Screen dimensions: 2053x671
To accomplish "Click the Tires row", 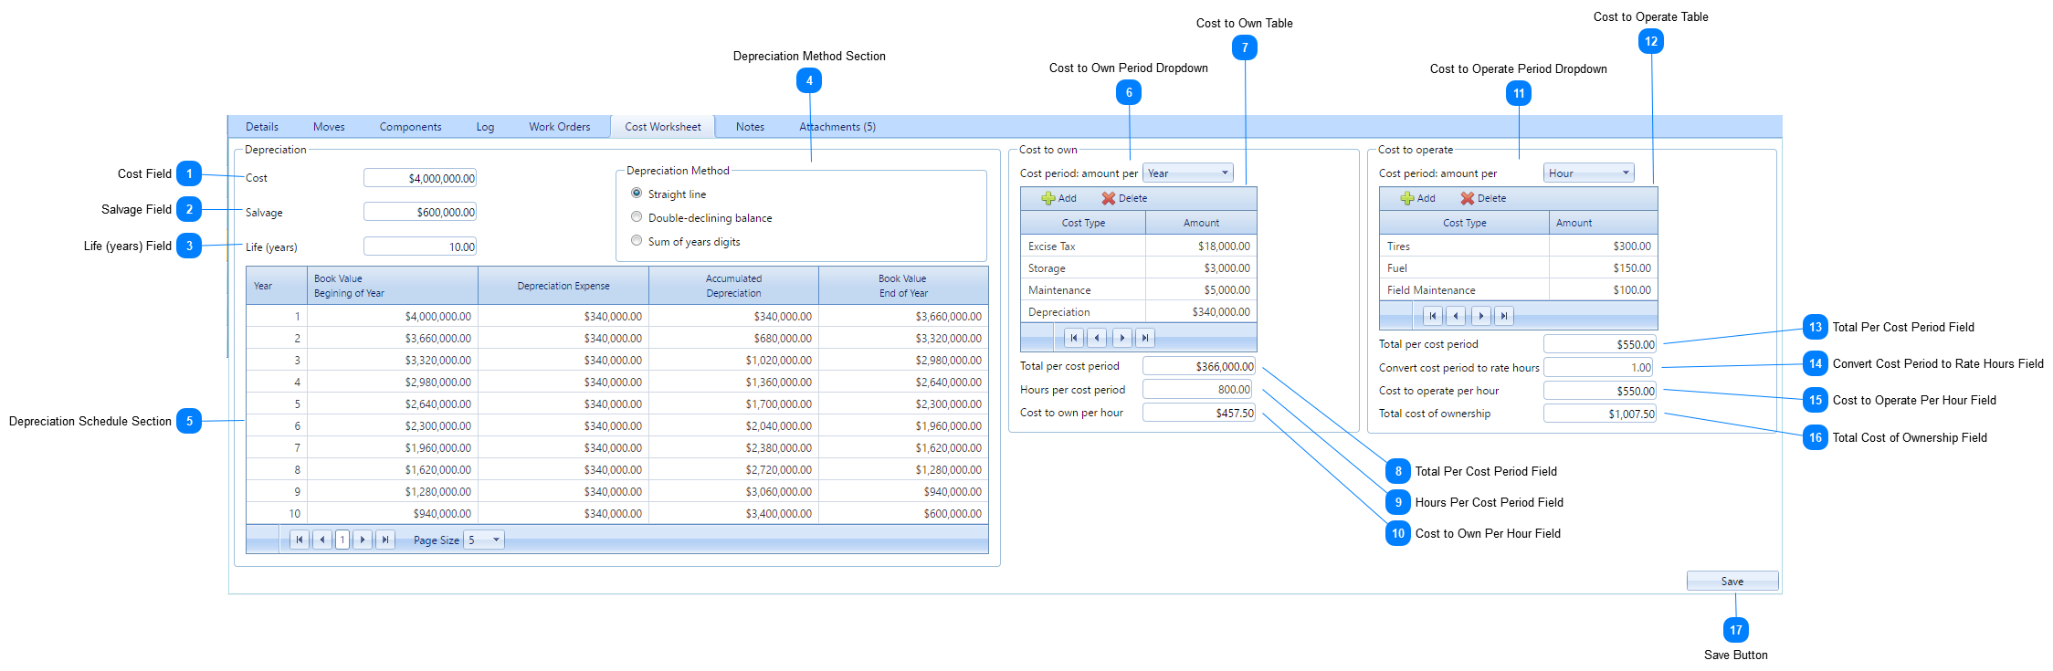I will point(1518,246).
